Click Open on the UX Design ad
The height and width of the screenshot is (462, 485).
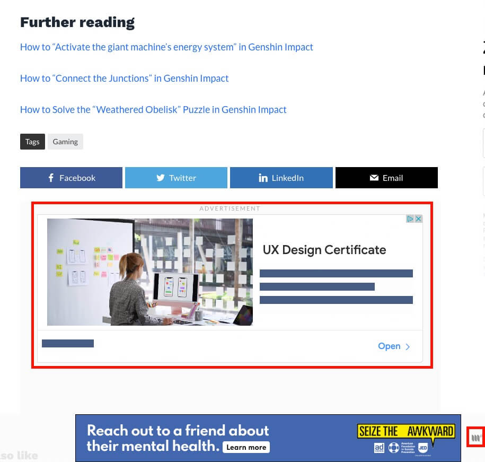pos(389,346)
